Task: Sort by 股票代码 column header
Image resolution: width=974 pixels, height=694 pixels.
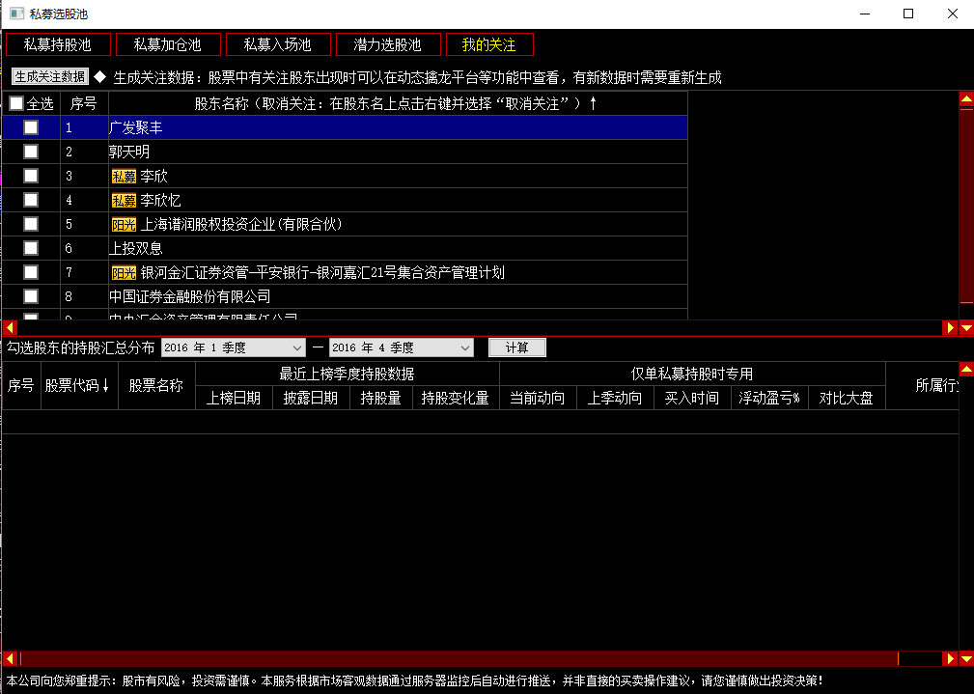Action: (x=77, y=386)
